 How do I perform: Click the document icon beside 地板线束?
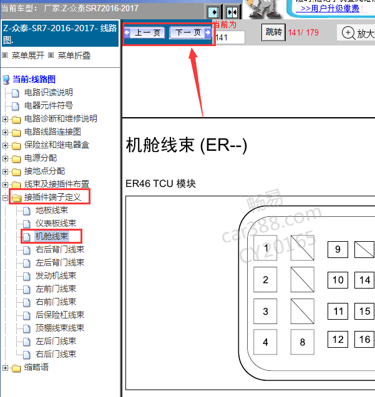pyautogui.click(x=27, y=211)
